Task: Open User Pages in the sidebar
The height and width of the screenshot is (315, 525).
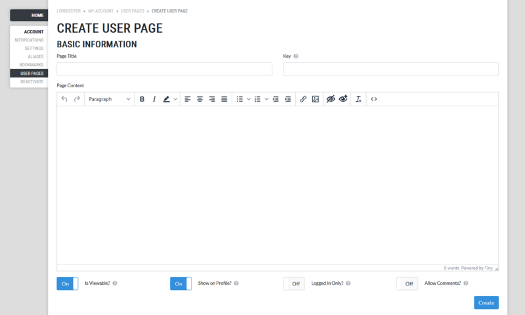Action: pyautogui.click(x=29, y=73)
